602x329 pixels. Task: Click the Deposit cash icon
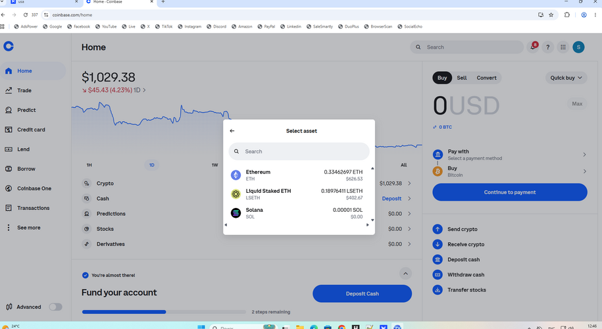click(438, 260)
